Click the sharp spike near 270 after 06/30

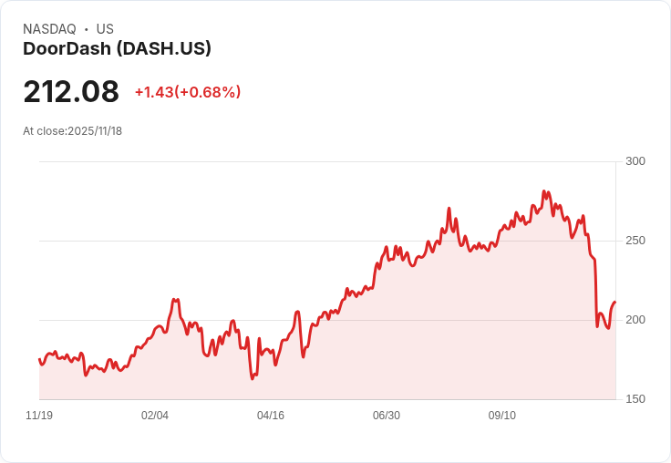click(449, 209)
